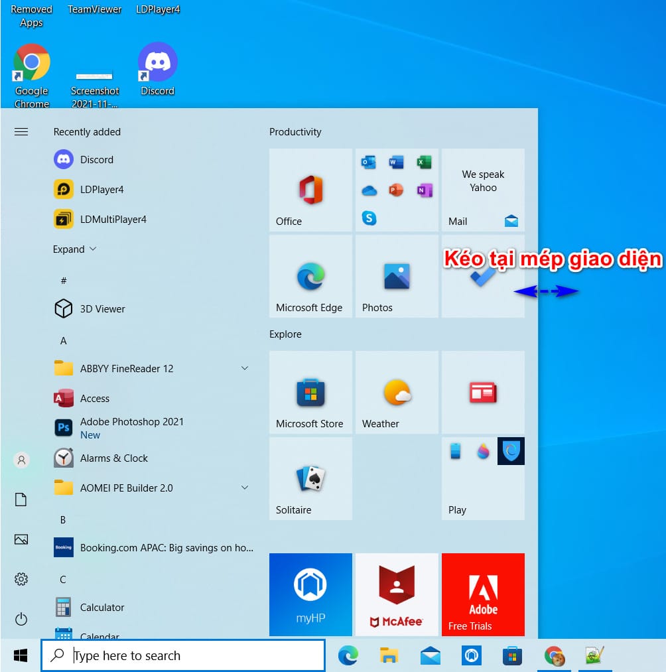Open the Pictures folder from the Start sidebar
This screenshot has height=672, width=666.
point(21,539)
